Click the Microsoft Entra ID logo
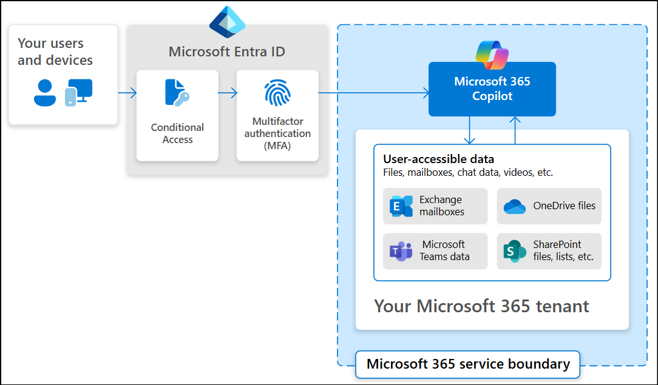The image size is (658, 385). point(228,20)
